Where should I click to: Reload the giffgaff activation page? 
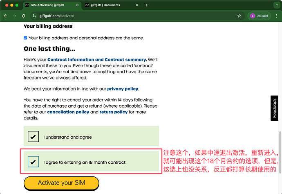pyautogui.click(x=24, y=16)
